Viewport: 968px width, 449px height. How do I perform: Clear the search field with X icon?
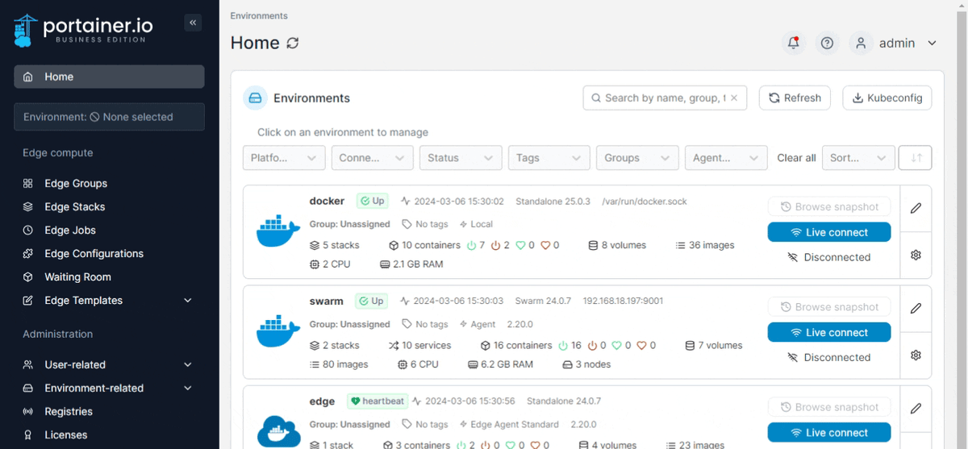pyautogui.click(x=734, y=98)
